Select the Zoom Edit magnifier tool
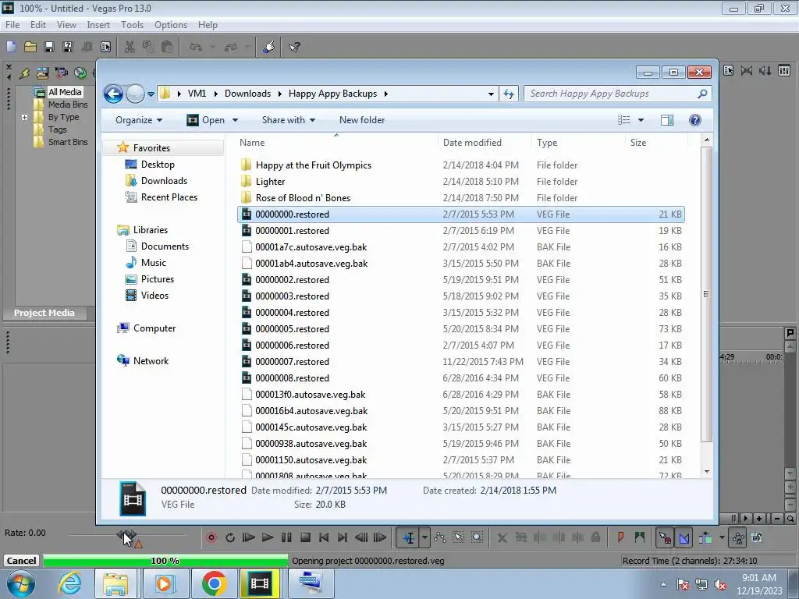This screenshot has width=799, height=599. pos(477,537)
